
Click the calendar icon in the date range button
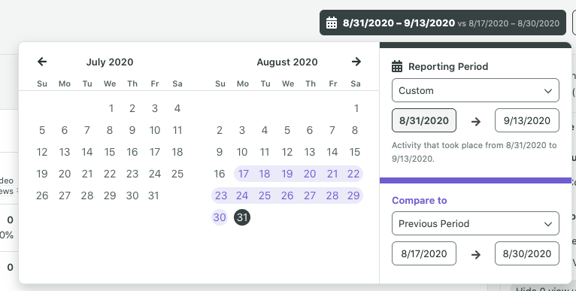click(x=332, y=23)
